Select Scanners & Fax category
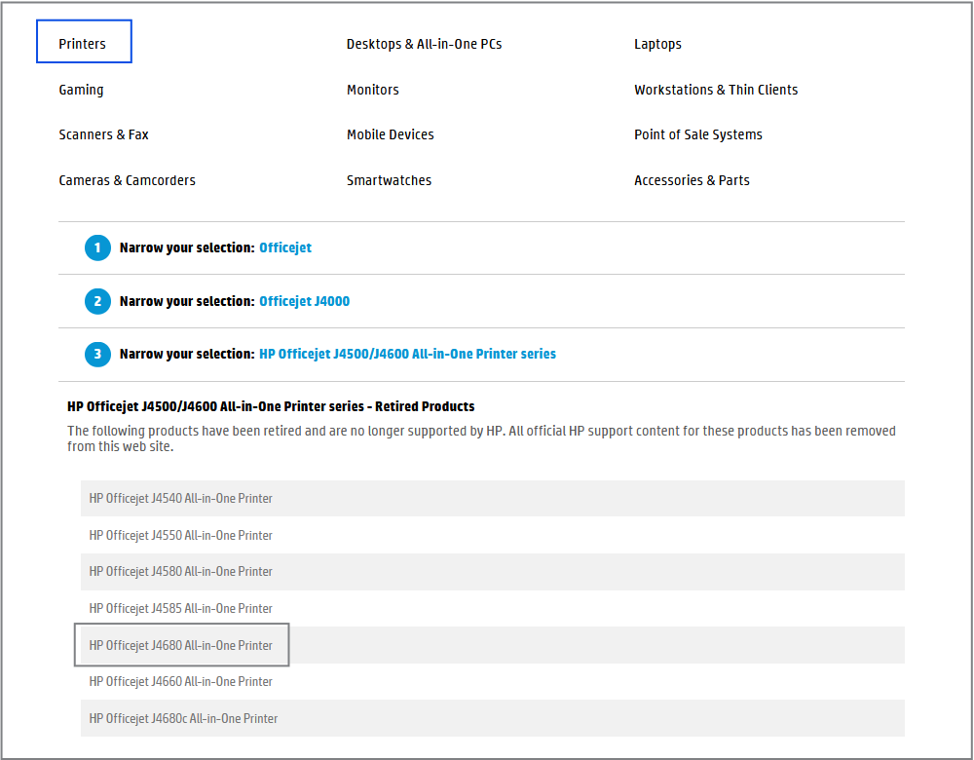This screenshot has width=974, height=760. pos(103,134)
